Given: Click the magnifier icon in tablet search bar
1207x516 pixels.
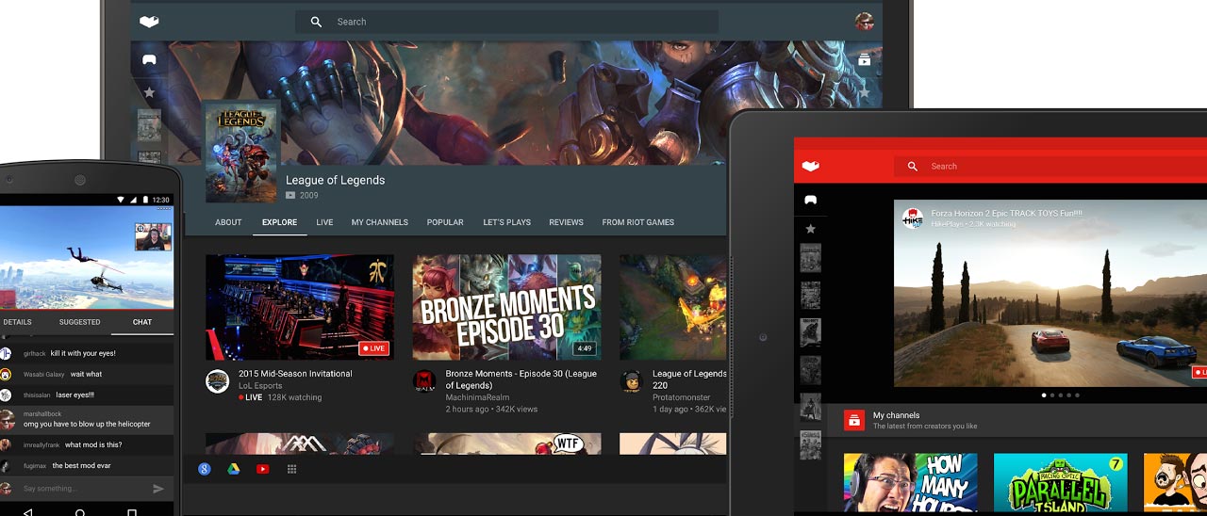Looking at the screenshot, I should (912, 167).
